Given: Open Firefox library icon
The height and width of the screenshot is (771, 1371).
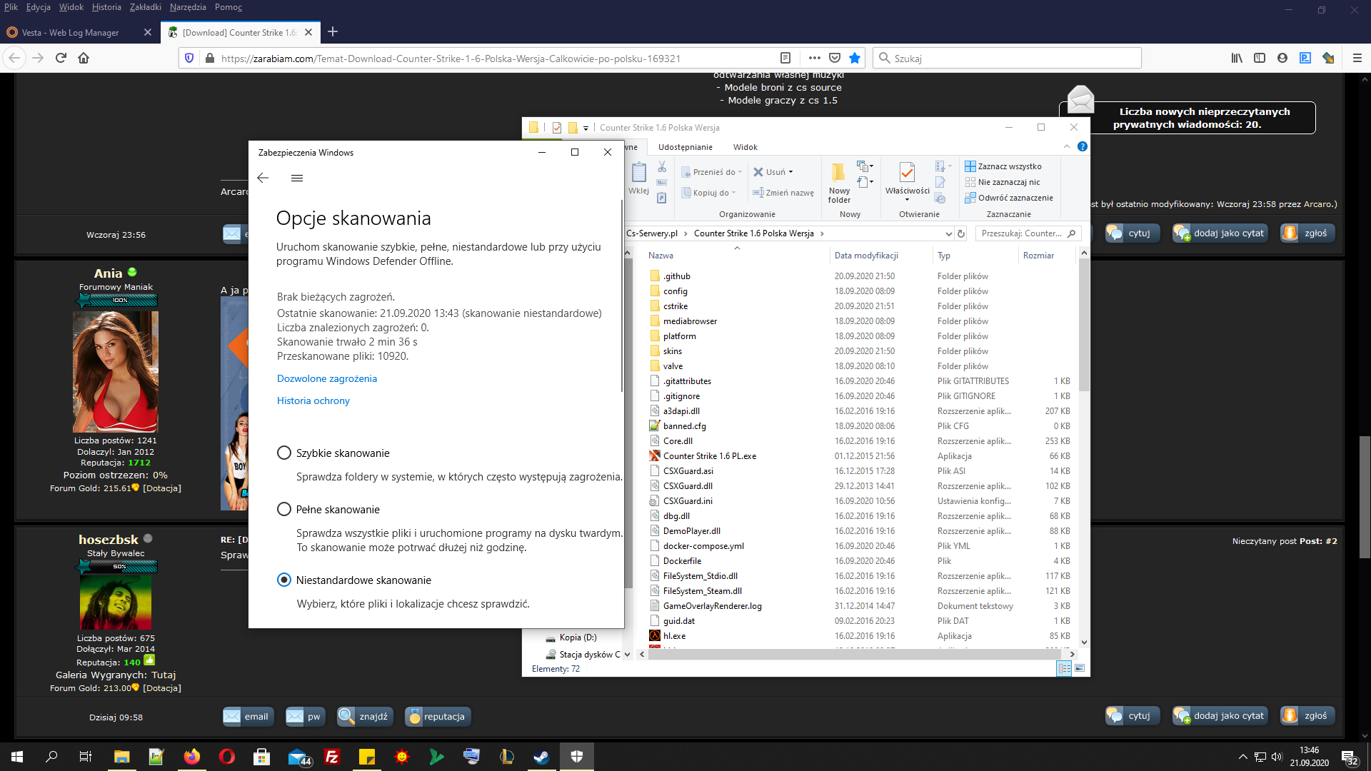Looking at the screenshot, I should [1237, 58].
